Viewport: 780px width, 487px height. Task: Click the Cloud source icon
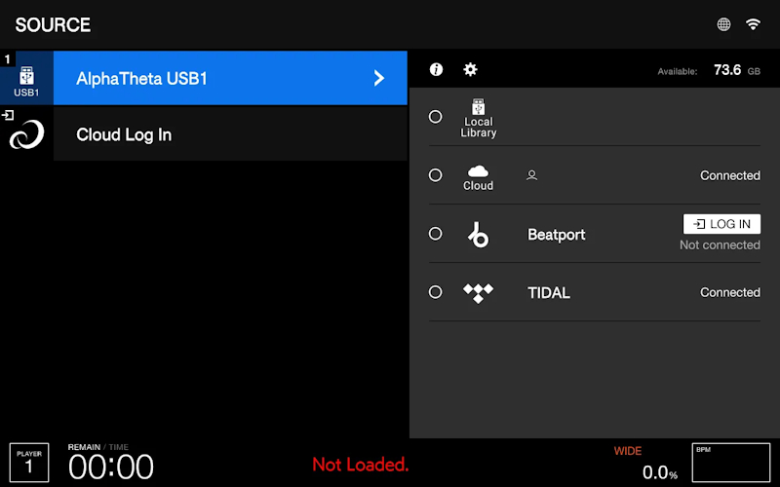pos(478,177)
